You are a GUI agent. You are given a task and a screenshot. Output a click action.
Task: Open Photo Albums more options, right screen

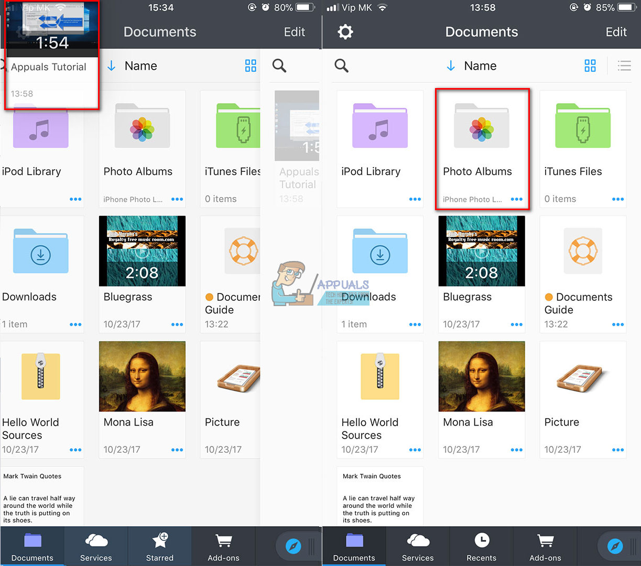click(517, 199)
